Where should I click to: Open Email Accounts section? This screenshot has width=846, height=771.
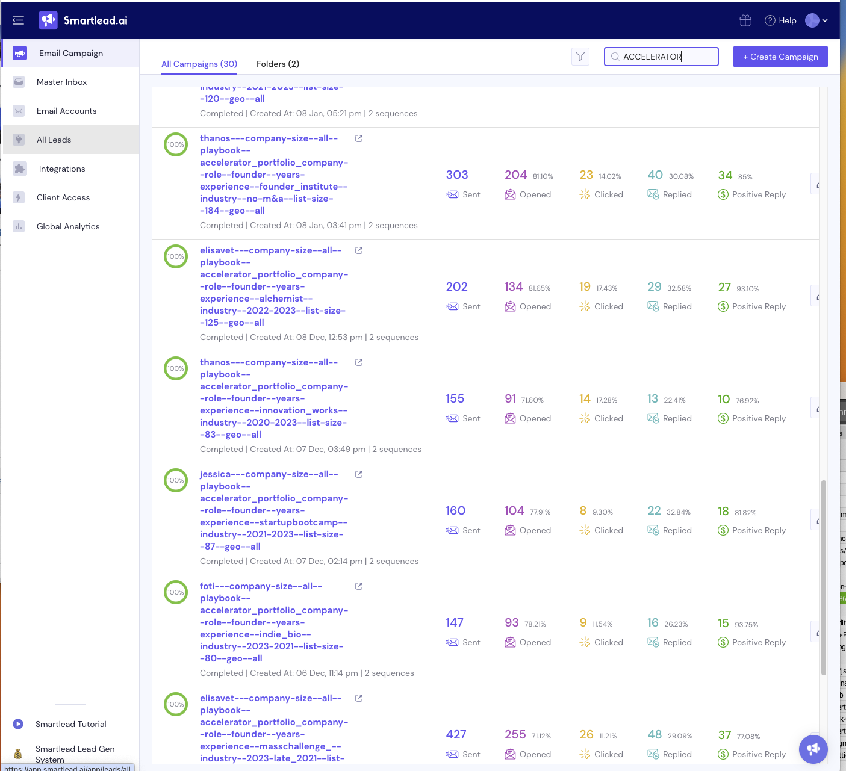pos(71,111)
